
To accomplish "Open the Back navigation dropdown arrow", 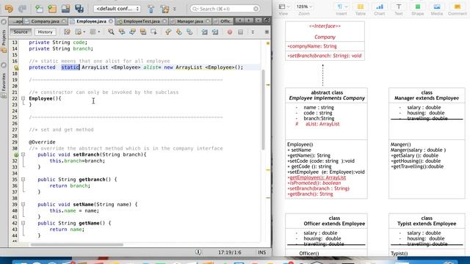I will 84,32.
